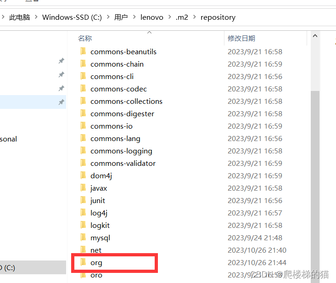
Task: Select the commons-lang folder icon
Action: (83, 138)
